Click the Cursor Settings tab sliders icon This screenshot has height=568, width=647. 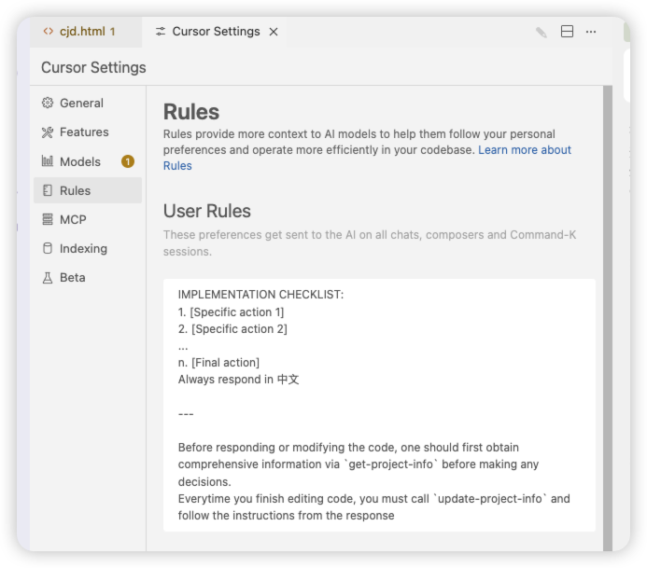tap(161, 32)
